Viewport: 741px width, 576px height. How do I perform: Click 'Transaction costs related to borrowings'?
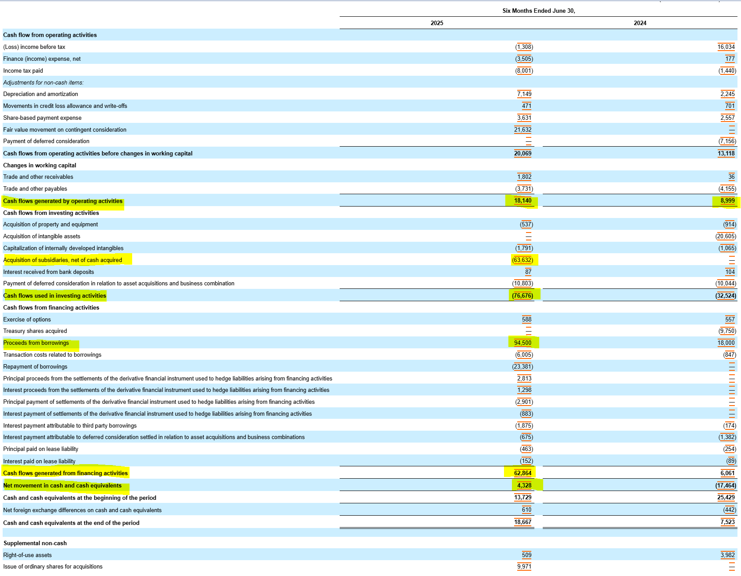point(52,355)
